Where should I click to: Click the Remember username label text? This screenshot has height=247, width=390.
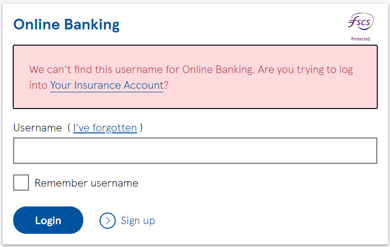[86, 183]
